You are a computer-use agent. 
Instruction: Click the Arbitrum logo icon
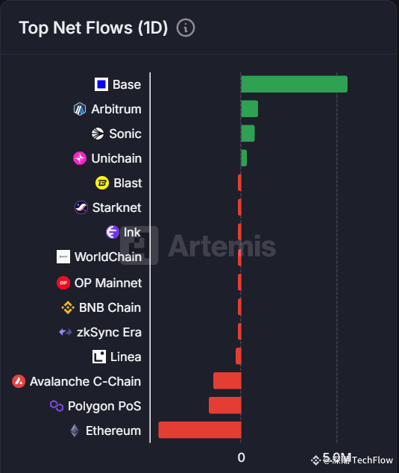tap(80, 109)
